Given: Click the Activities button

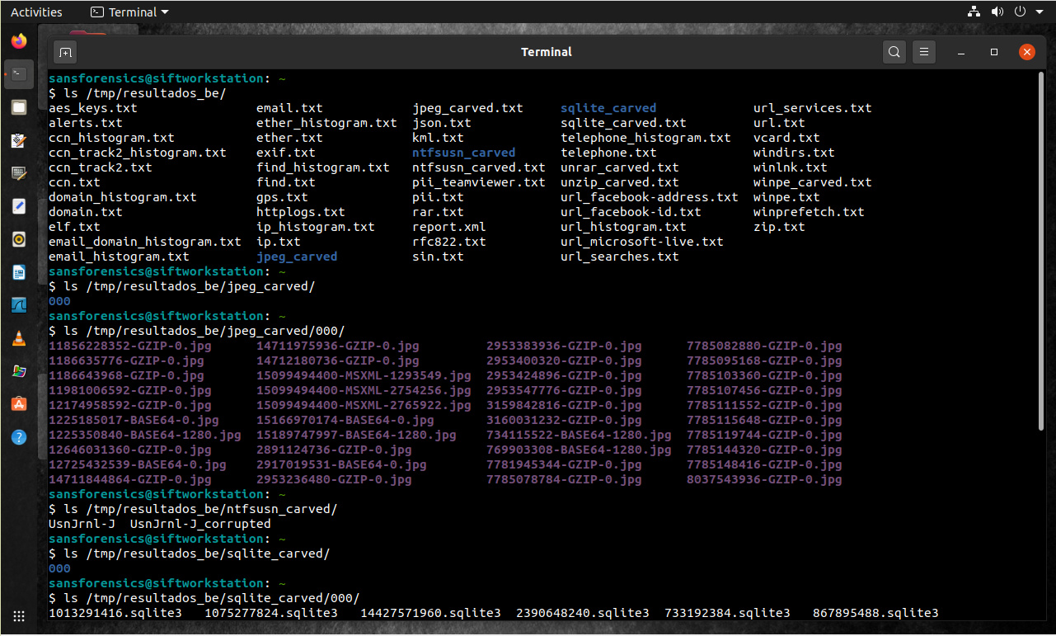Looking at the screenshot, I should (x=36, y=12).
